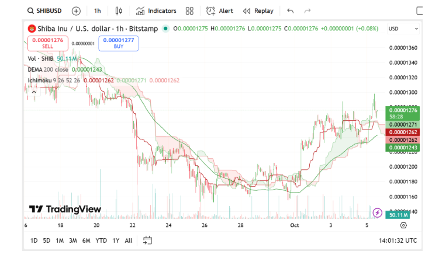
Task: Open symbol search for SHIBUSD
Action: [x=46, y=11]
